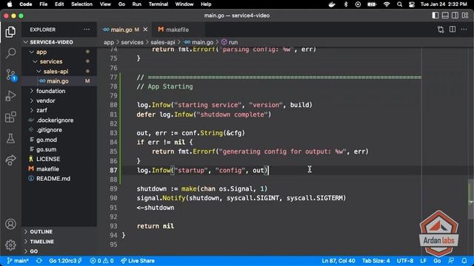Collapse the SERVICE4-VIDEO root folder

click(x=59, y=42)
